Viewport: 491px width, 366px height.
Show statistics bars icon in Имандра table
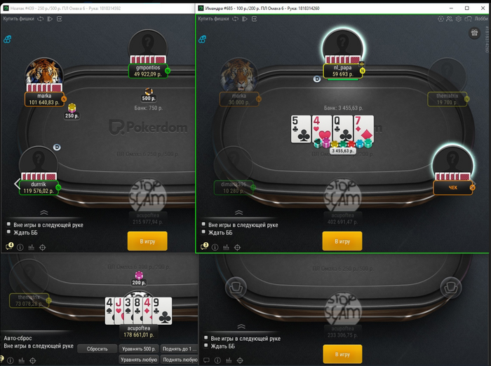click(x=226, y=247)
